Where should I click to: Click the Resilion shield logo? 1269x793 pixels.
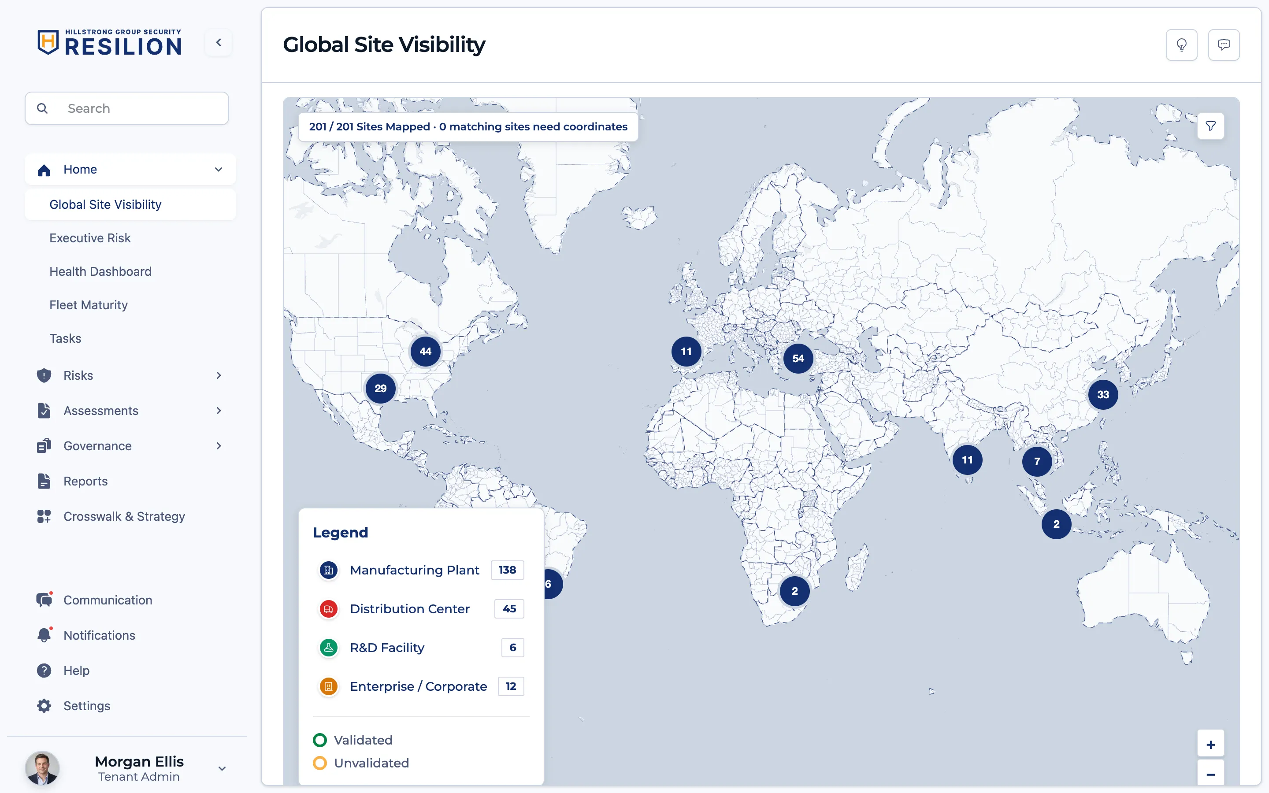pyautogui.click(x=48, y=42)
